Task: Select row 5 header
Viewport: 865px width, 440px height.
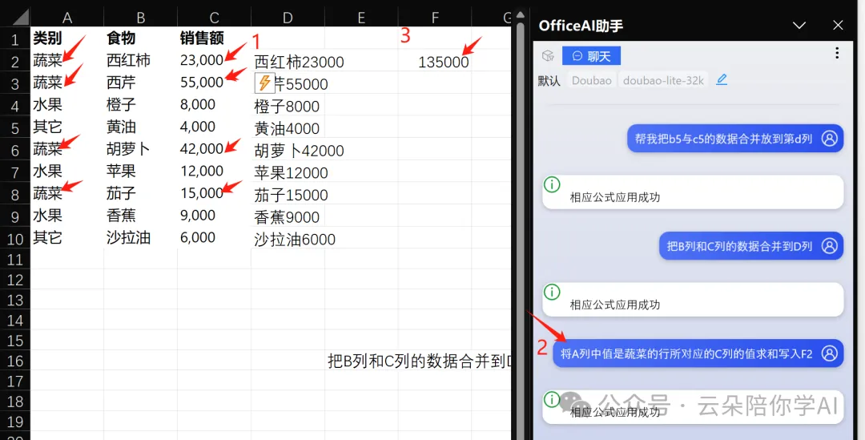Action: [x=15, y=127]
